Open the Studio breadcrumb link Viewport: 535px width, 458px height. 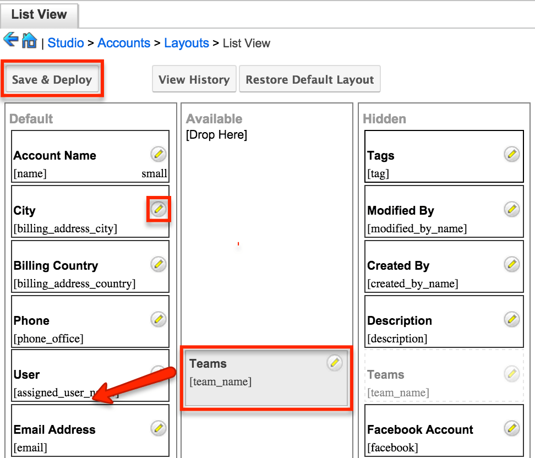(65, 43)
